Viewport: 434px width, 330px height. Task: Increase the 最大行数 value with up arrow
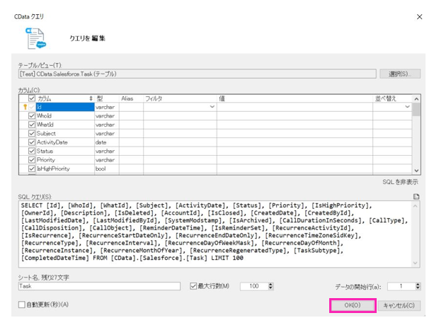pyautogui.click(x=270, y=284)
